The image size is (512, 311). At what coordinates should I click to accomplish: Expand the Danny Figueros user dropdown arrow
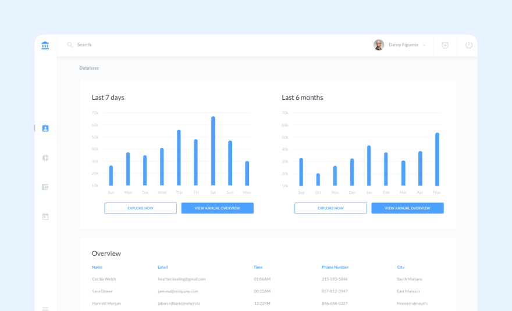pyautogui.click(x=424, y=45)
